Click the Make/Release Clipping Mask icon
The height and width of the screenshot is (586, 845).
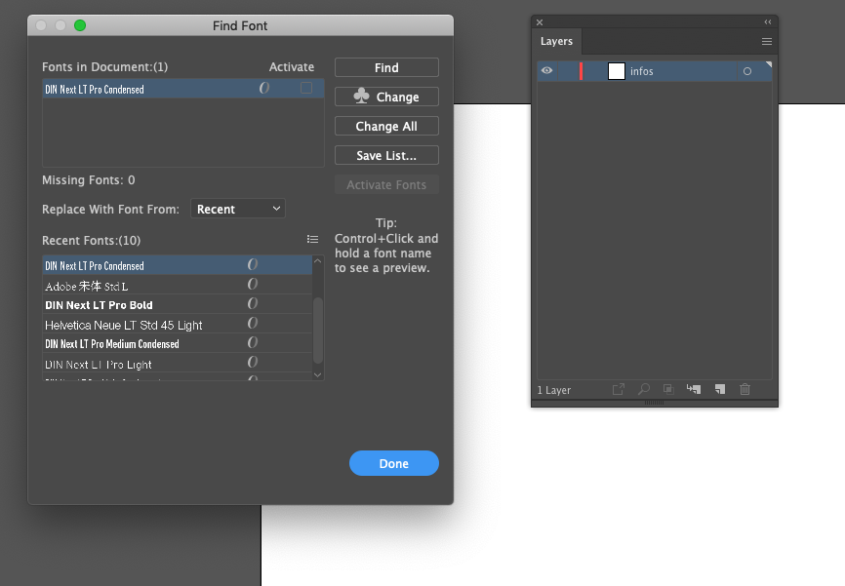pos(667,389)
